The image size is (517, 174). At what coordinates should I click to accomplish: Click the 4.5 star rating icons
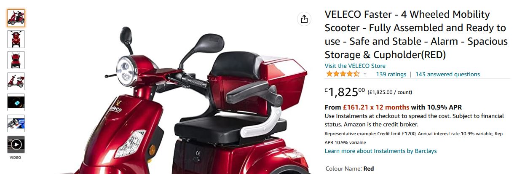pyautogui.click(x=343, y=74)
